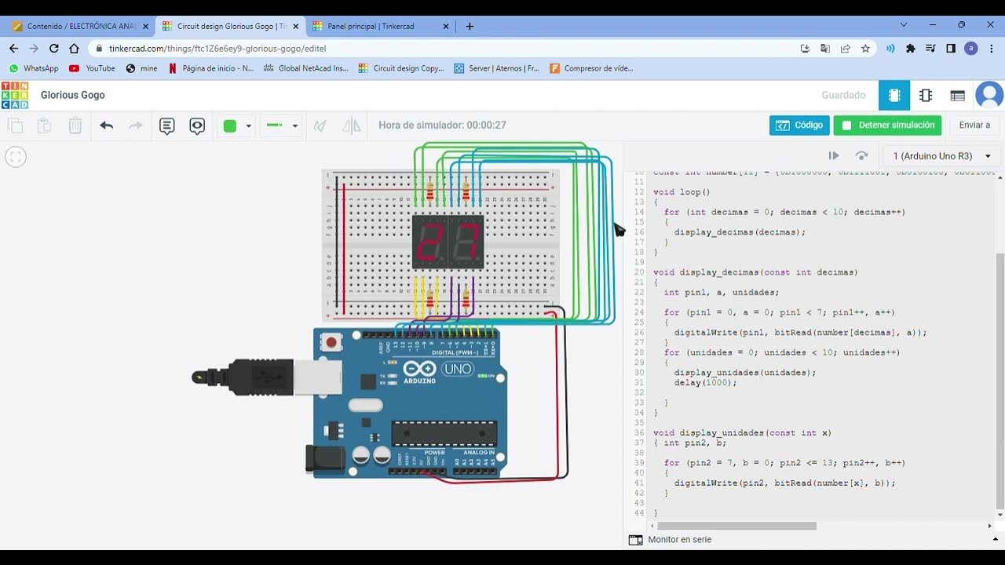This screenshot has height=565, width=1005.
Task: Click the Glorious Gogo project name
Action: click(72, 95)
